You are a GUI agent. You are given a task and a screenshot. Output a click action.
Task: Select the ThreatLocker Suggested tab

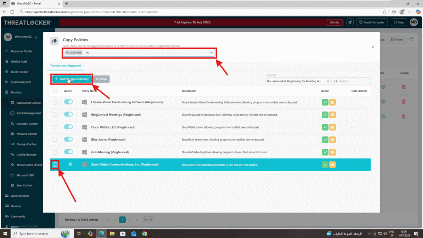(65, 66)
